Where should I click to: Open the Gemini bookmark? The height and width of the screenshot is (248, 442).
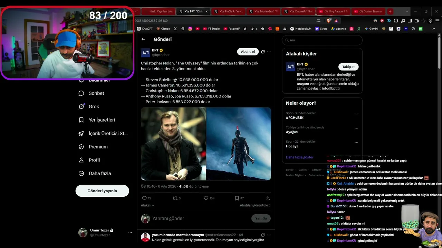point(371,29)
